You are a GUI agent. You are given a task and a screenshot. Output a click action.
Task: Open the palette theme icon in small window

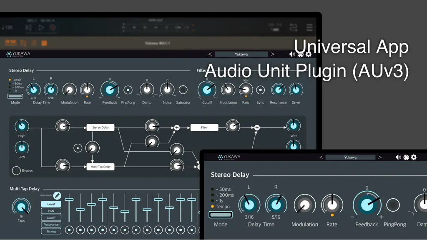pos(406,157)
